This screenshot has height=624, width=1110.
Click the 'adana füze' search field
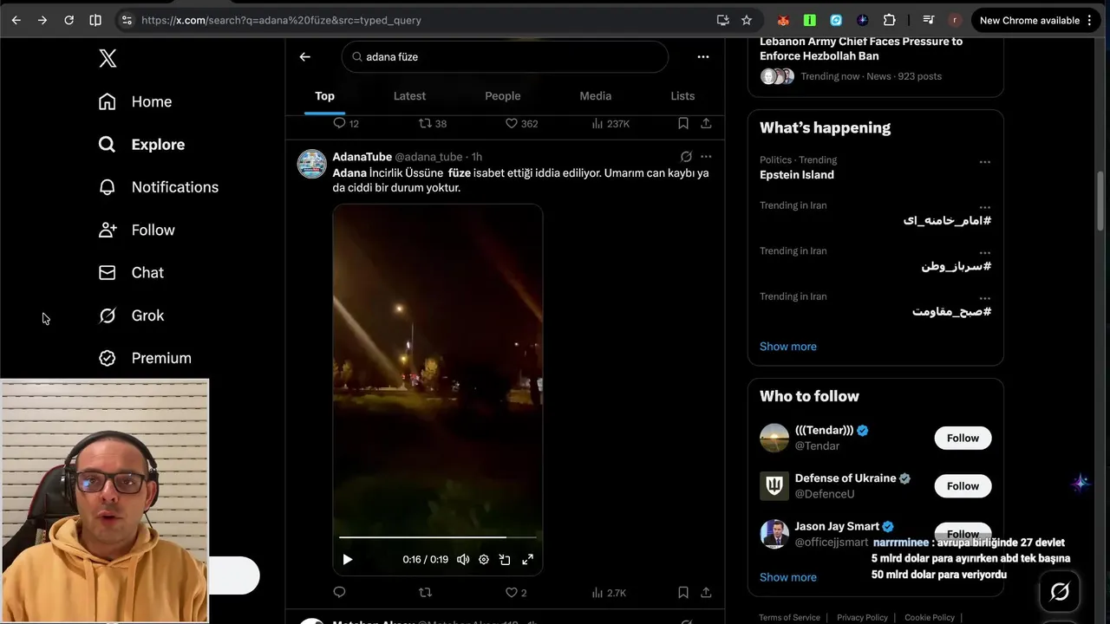505,56
